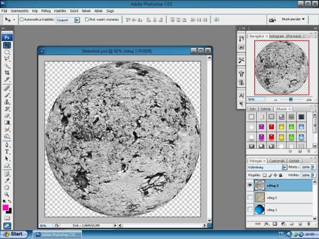Viewport: 319px width, 239px height.
Task: Switch to the Színtár tab
Action: click(x=265, y=109)
